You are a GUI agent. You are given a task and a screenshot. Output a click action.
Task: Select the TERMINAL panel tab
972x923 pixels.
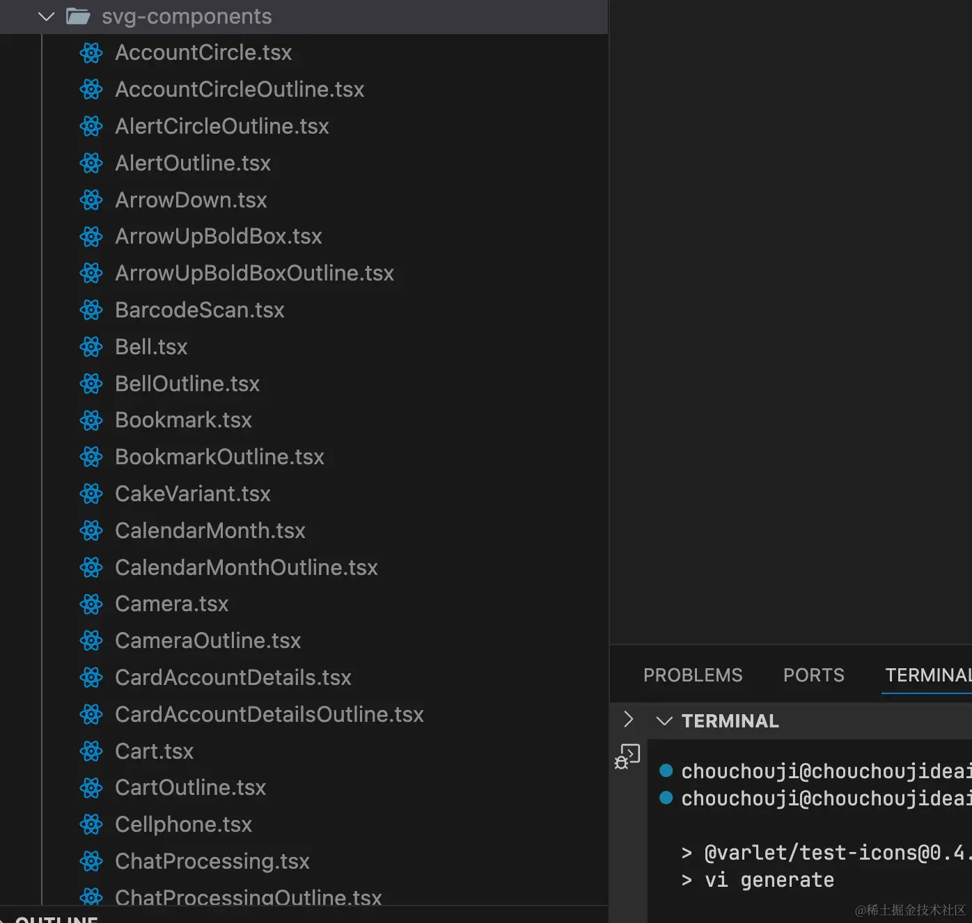coord(927,675)
